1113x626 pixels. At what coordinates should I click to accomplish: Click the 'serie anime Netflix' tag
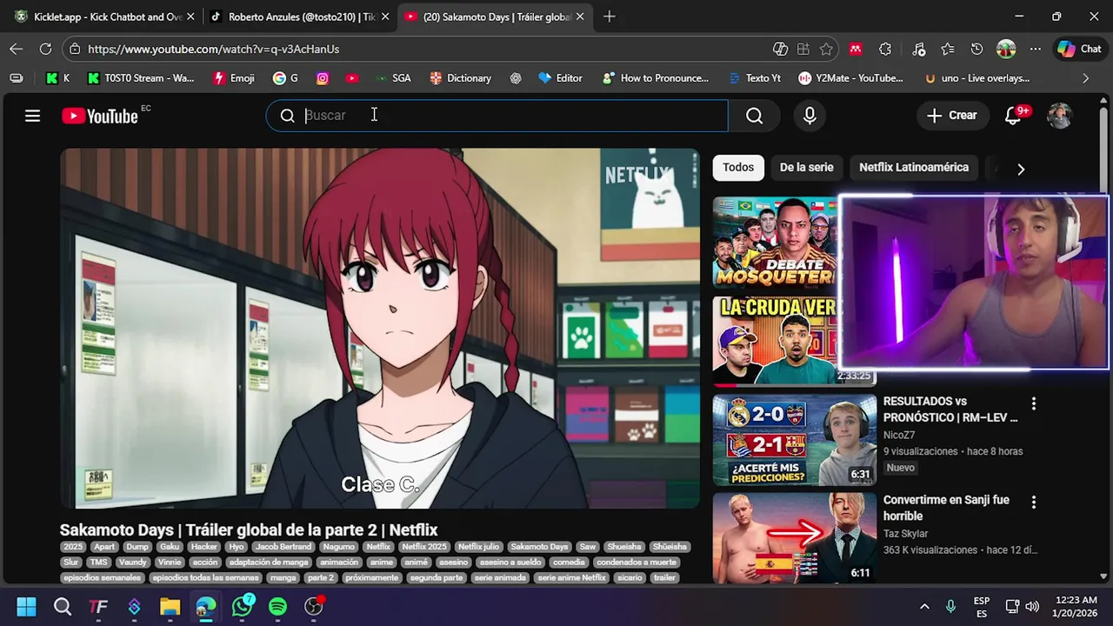click(571, 577)
